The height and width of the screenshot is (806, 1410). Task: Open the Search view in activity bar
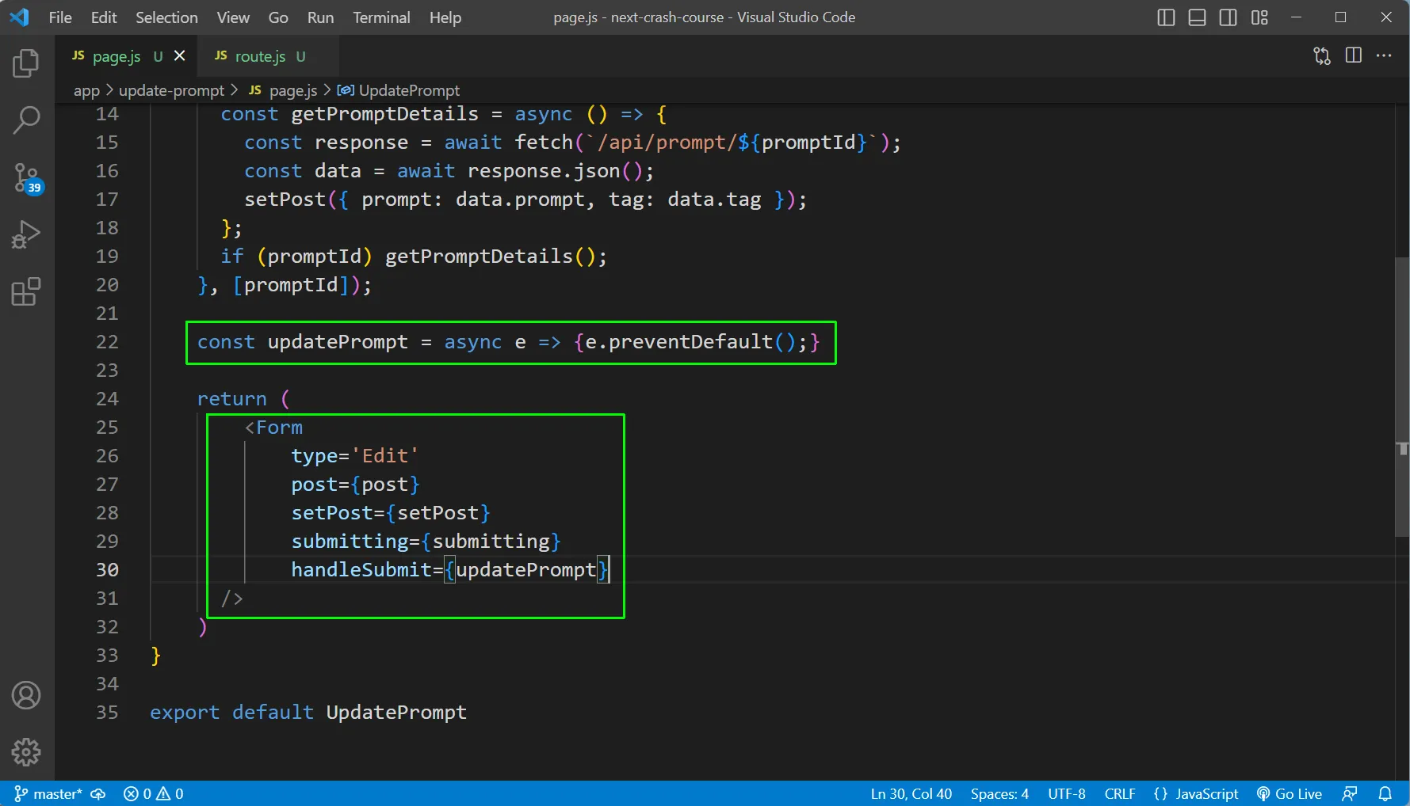click(x=26, y=120)
